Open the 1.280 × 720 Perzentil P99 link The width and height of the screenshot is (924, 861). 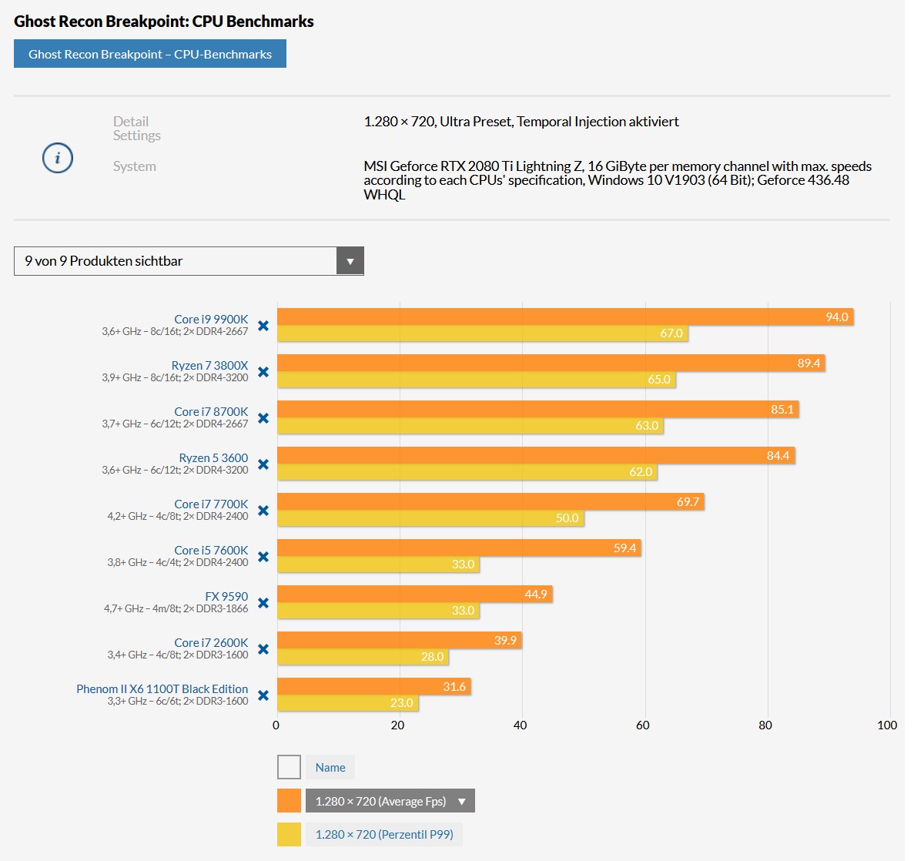(x=384, y=834)
